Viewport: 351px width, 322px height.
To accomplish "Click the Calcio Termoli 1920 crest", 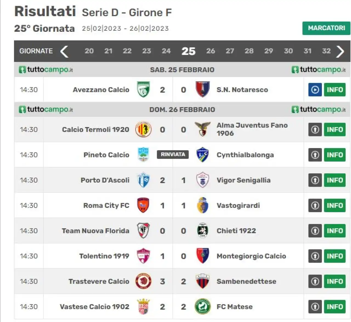I will click(143, 129).
